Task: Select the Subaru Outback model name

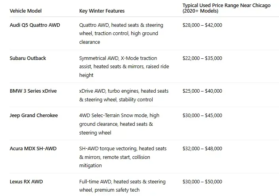Action: click(28, 58)
